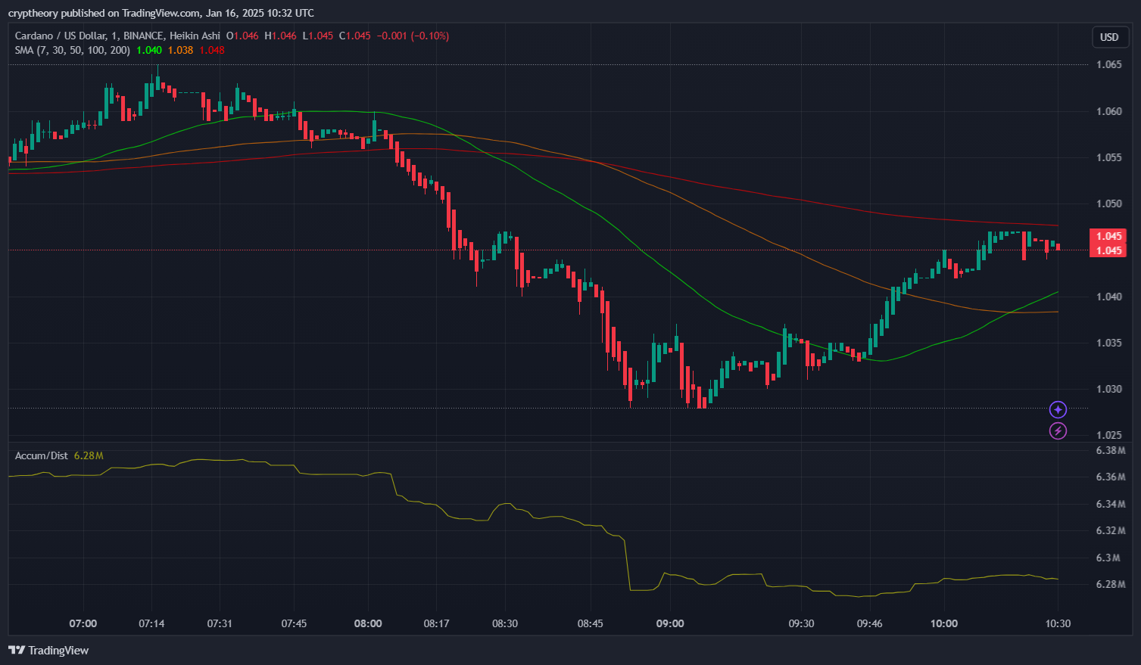Open the USD currency selector

(1109, 37)
